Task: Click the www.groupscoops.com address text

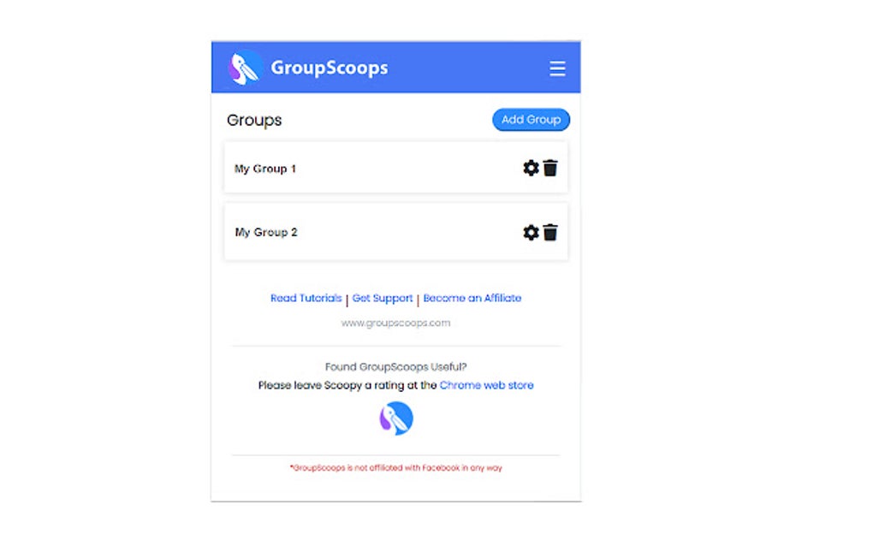Action: 396,323
